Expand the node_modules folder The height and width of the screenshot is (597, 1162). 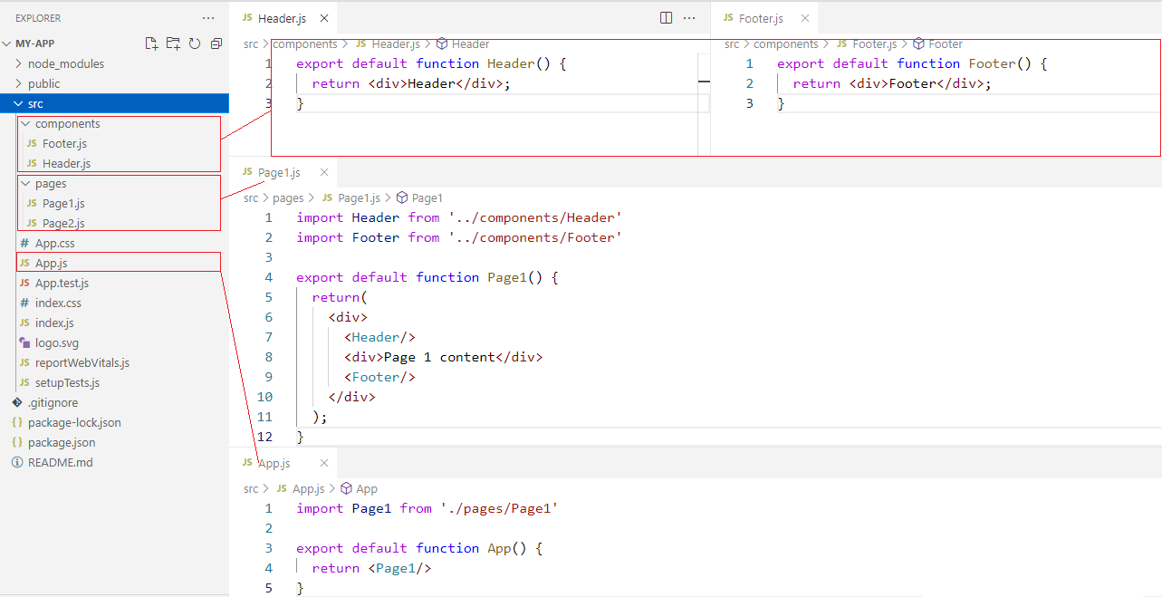coord(65,64)
